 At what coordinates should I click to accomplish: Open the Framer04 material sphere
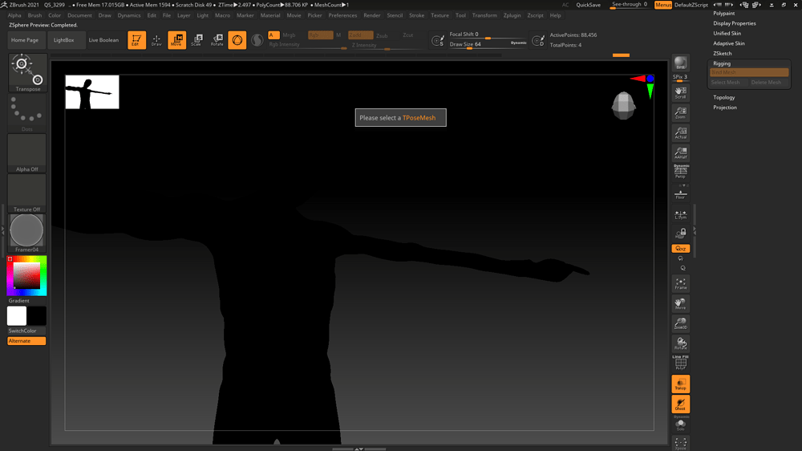(27, 233)
